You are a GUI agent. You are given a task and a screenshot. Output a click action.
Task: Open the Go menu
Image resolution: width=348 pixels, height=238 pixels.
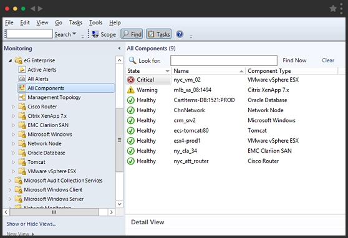(x=59, y=22)
